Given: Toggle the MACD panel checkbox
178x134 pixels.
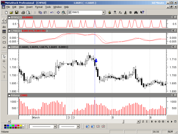Looking at the screenshot, I should (x=9, y=31).
